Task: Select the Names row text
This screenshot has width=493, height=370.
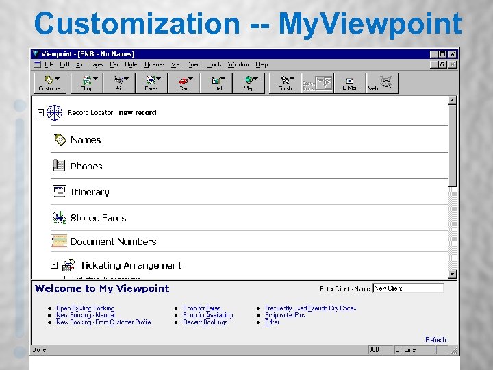Action: pos(86,140)
